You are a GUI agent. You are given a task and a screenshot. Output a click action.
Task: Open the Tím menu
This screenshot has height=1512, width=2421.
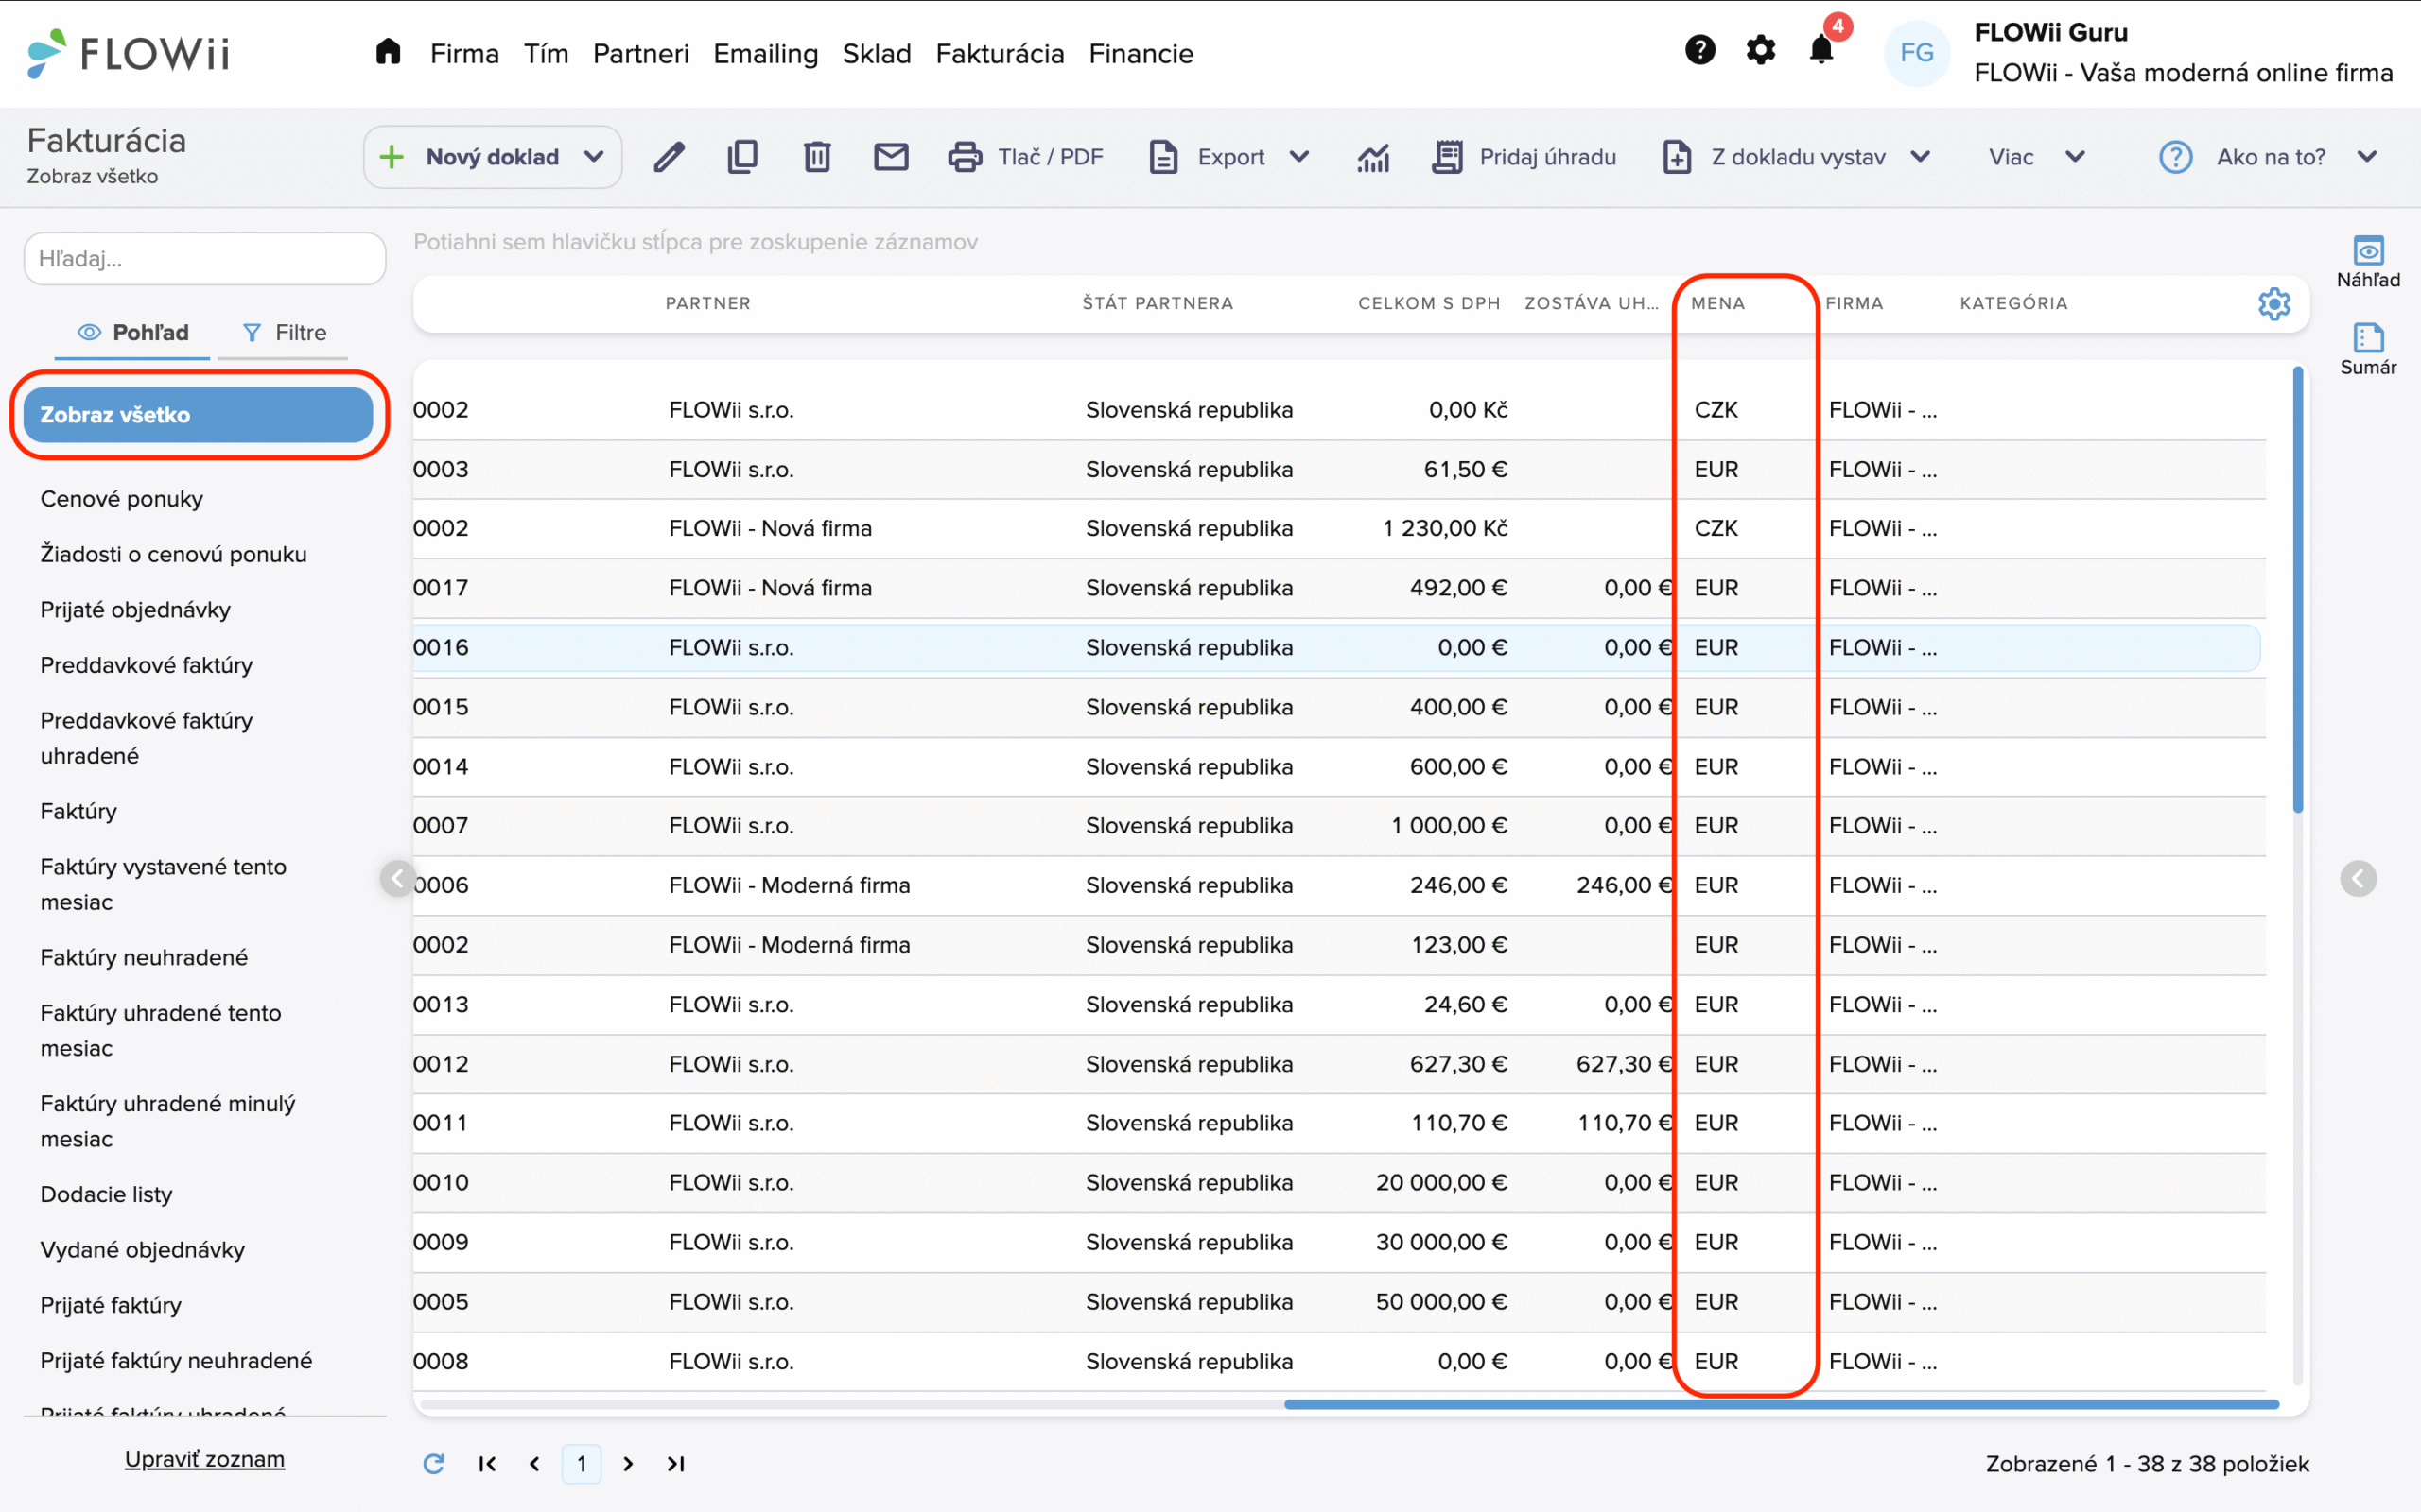click(547, 53)
